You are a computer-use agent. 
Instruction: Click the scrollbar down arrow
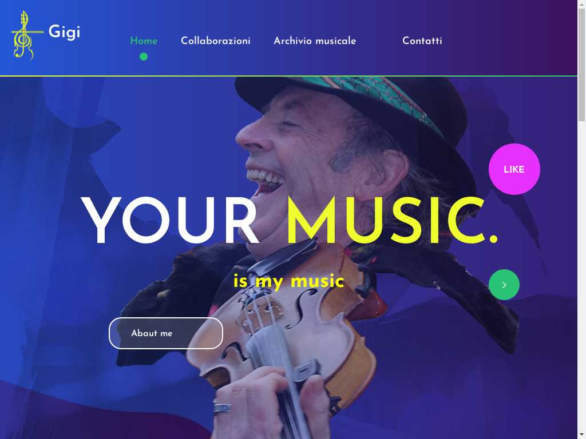[x=581, y=436]
